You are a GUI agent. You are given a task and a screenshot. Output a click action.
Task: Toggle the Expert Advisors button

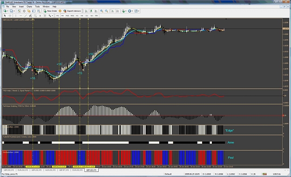point(72,11)
